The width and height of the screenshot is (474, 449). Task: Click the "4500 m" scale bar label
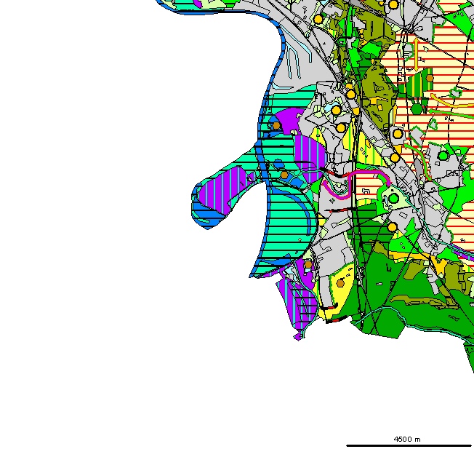[407, 440]
